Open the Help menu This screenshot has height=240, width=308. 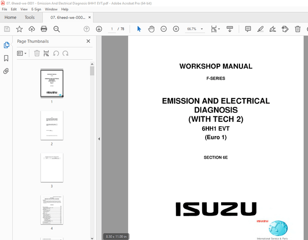(65, 9)
